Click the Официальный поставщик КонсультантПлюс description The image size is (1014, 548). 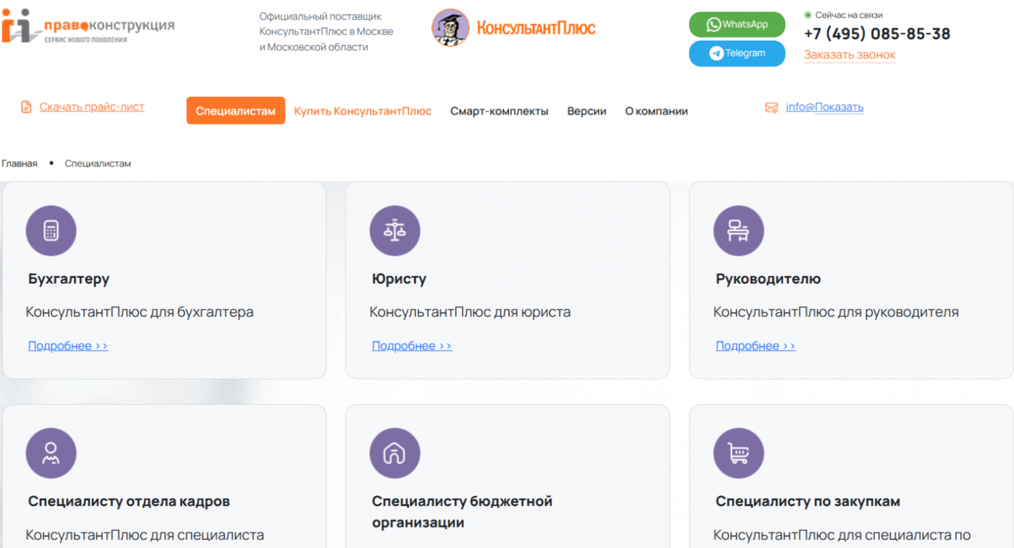click(326, 32)
